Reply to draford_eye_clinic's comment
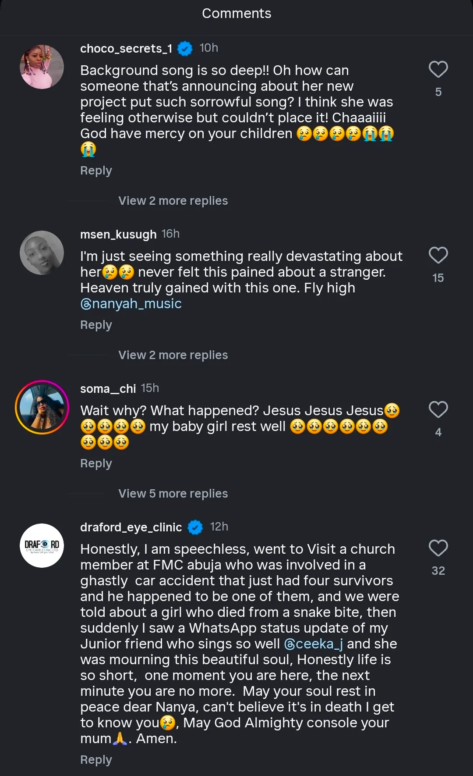 [96, 760]
